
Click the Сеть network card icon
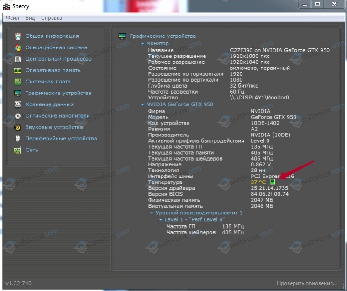coord(18,151)
